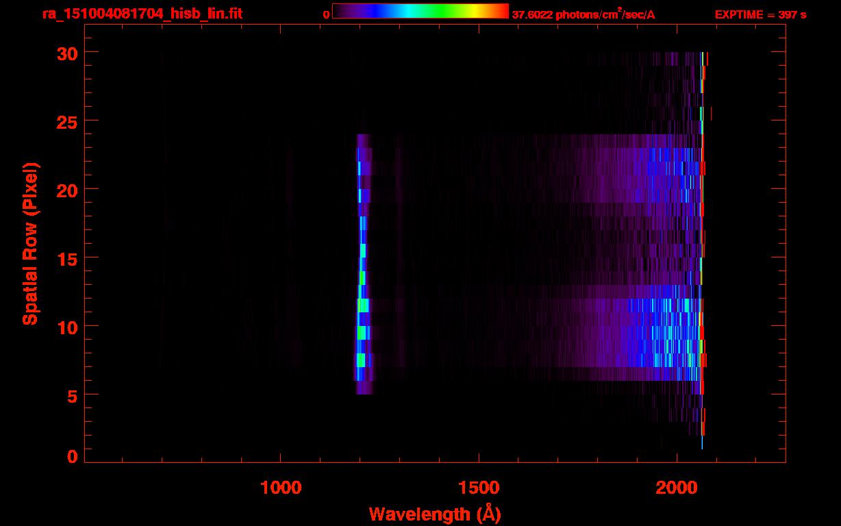The width and height of the screenshot is (841, 526).
Task: Click the Spatial Row (Pixel) axis title
Action: [x=30, y=244]
